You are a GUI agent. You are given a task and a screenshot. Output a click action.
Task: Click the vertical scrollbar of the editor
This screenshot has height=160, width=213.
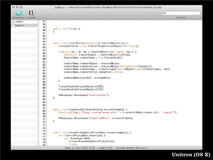coord(200,83)
